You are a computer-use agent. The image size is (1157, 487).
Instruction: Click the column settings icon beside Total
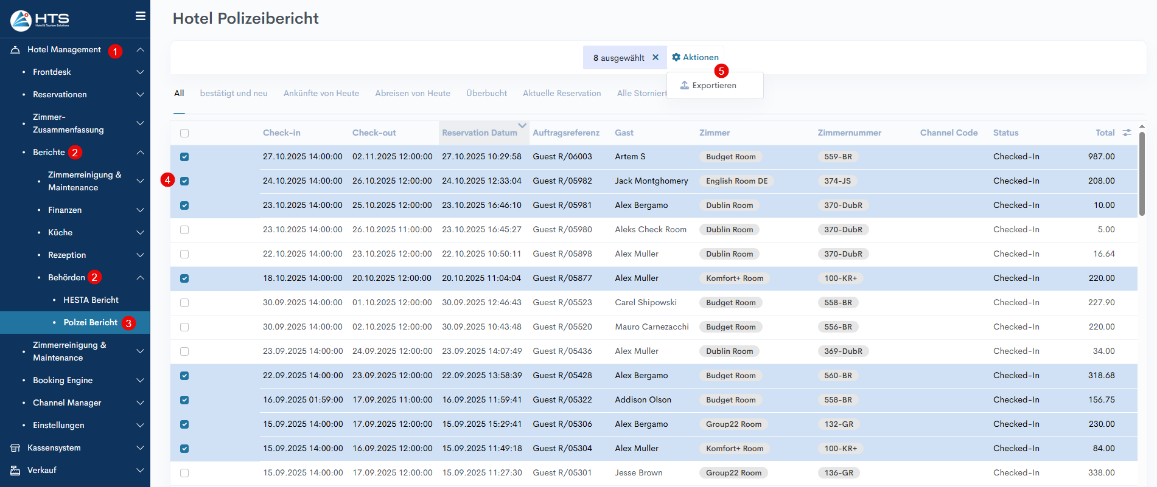tap(1127, 133)
